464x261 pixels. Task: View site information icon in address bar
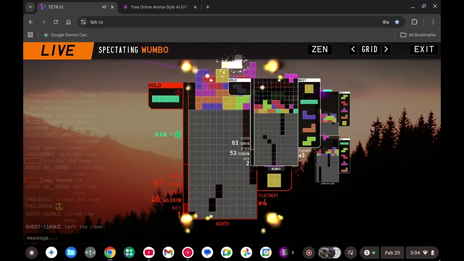tap(83, 22)
